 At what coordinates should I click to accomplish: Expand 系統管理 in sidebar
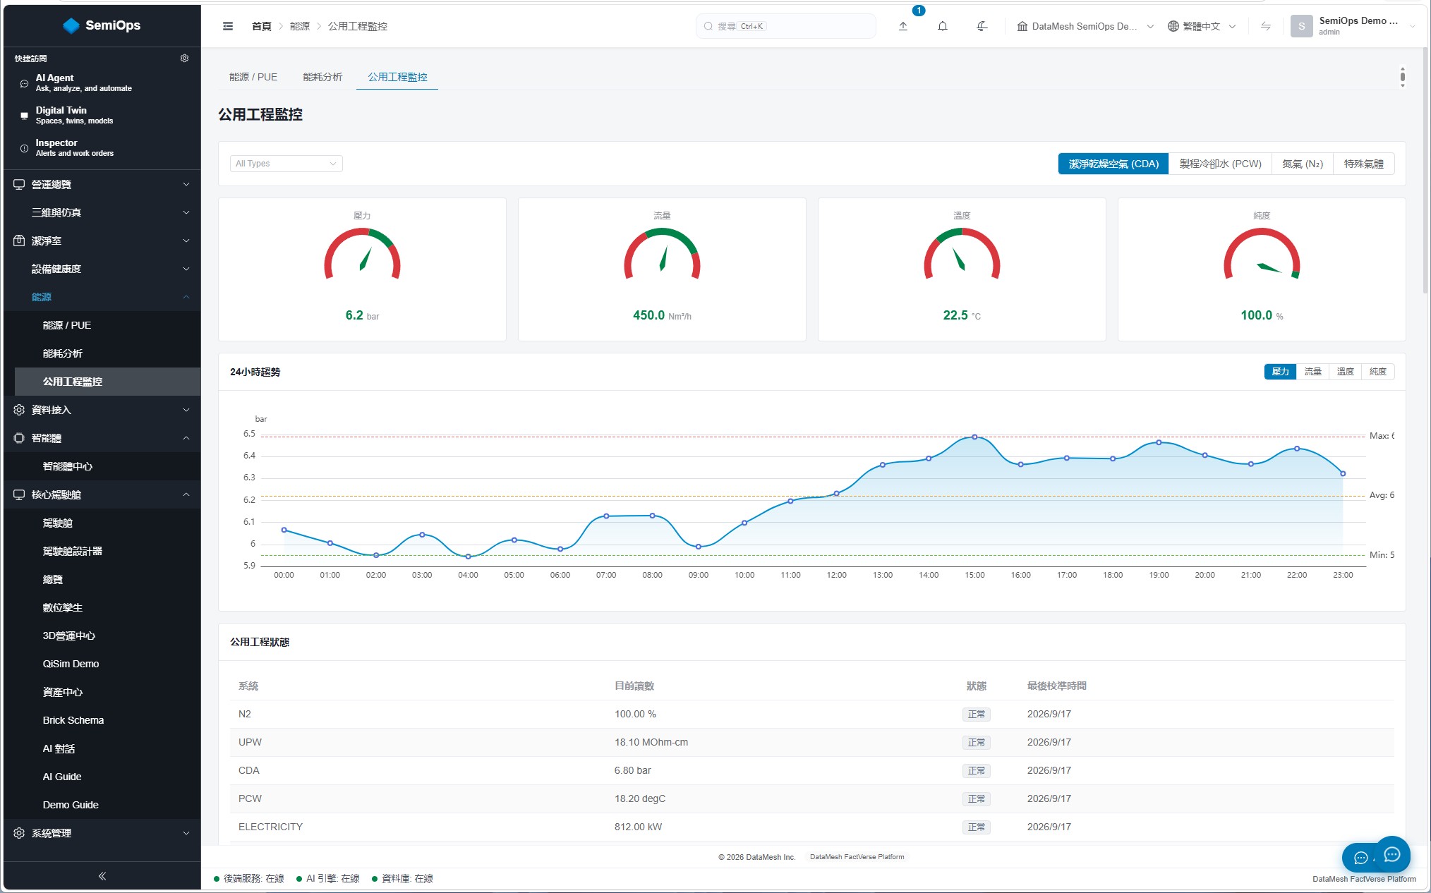[x=102, y=833]
